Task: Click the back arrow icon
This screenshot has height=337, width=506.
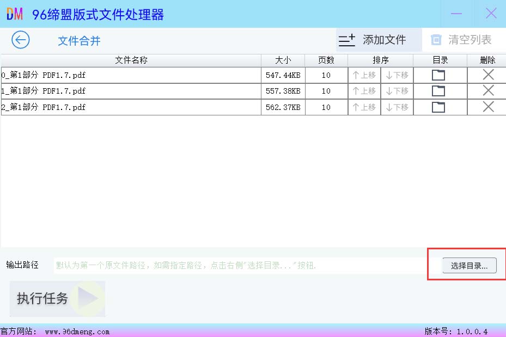Action: [x=21, y=40]
